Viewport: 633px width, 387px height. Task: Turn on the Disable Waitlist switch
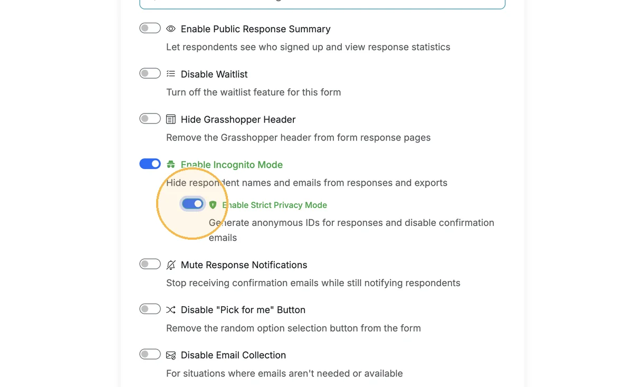click(150, 73)
